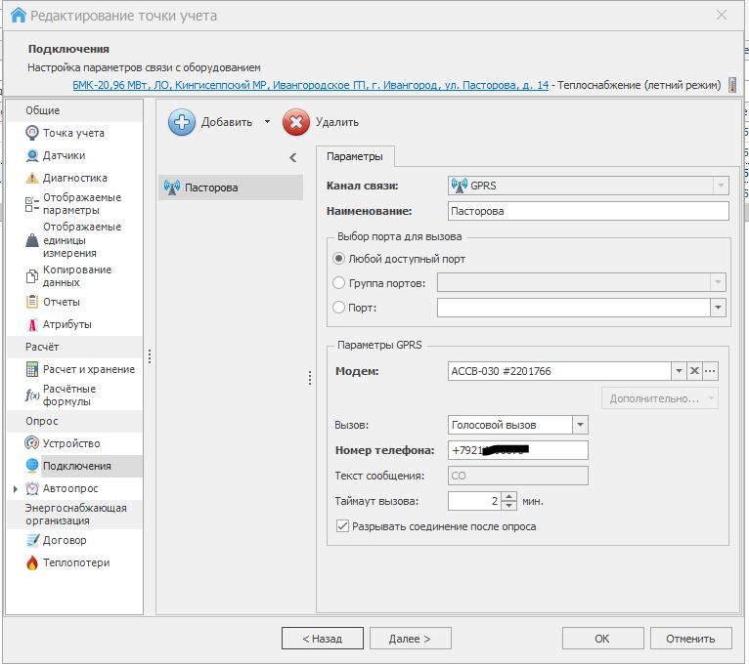This screenshot has width=749, height=665.
Task: Open Heat losses flame icon item
Action: pyautogui.click(x=33, y=562)
